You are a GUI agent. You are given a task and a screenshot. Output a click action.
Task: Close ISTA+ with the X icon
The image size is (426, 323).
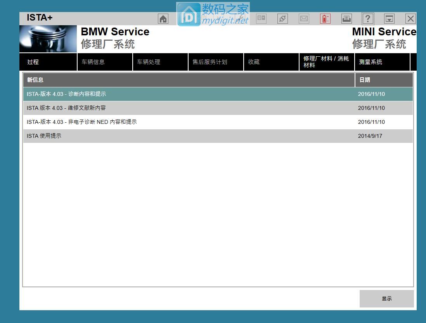tap(410, 19)
